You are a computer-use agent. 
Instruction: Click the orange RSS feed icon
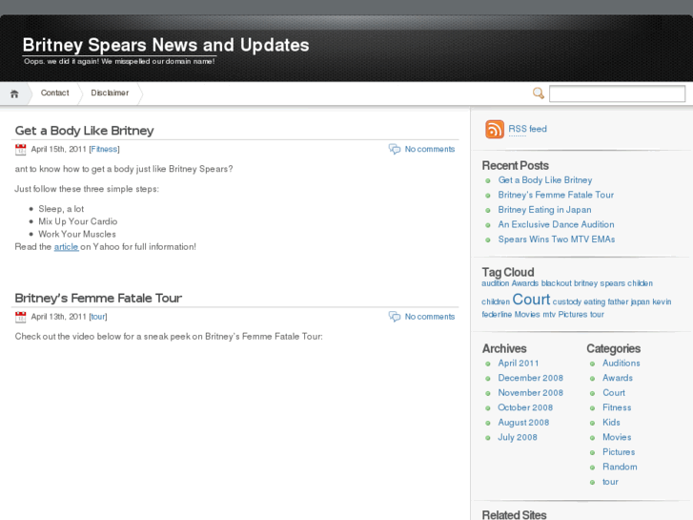tap(495, 129)
